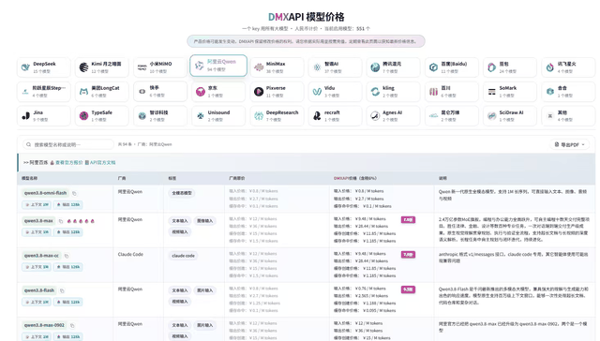600x341 pixels.
Task: Click the 昆仑万维 cloud logo icon
Action: pos(433,116)
